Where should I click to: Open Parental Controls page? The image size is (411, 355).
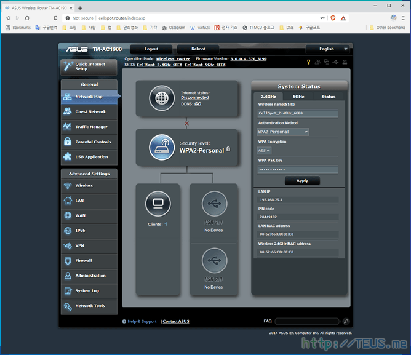[89, 142]
